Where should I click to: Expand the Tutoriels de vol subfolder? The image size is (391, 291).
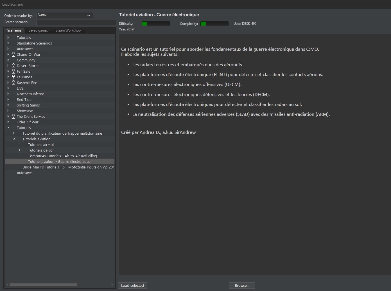coord(19,150)
